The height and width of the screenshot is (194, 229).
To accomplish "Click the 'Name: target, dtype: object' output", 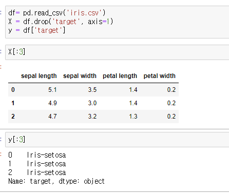I will click(x=56, y=181).
